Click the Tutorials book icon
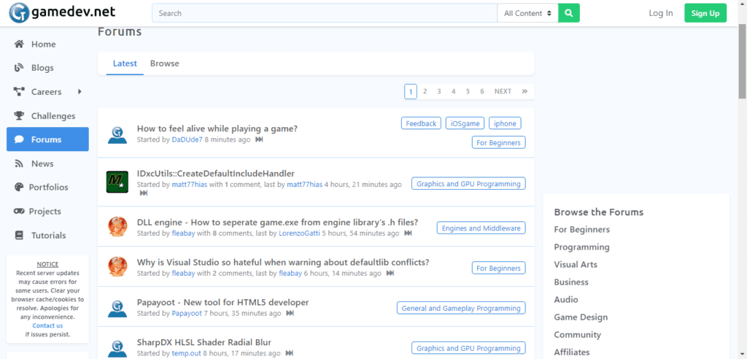 click(19, 235)
